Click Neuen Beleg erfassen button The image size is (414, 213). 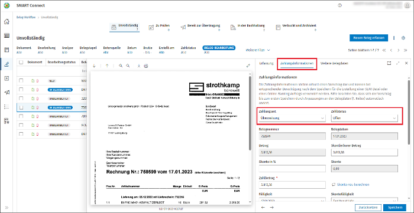pos(369,38)
